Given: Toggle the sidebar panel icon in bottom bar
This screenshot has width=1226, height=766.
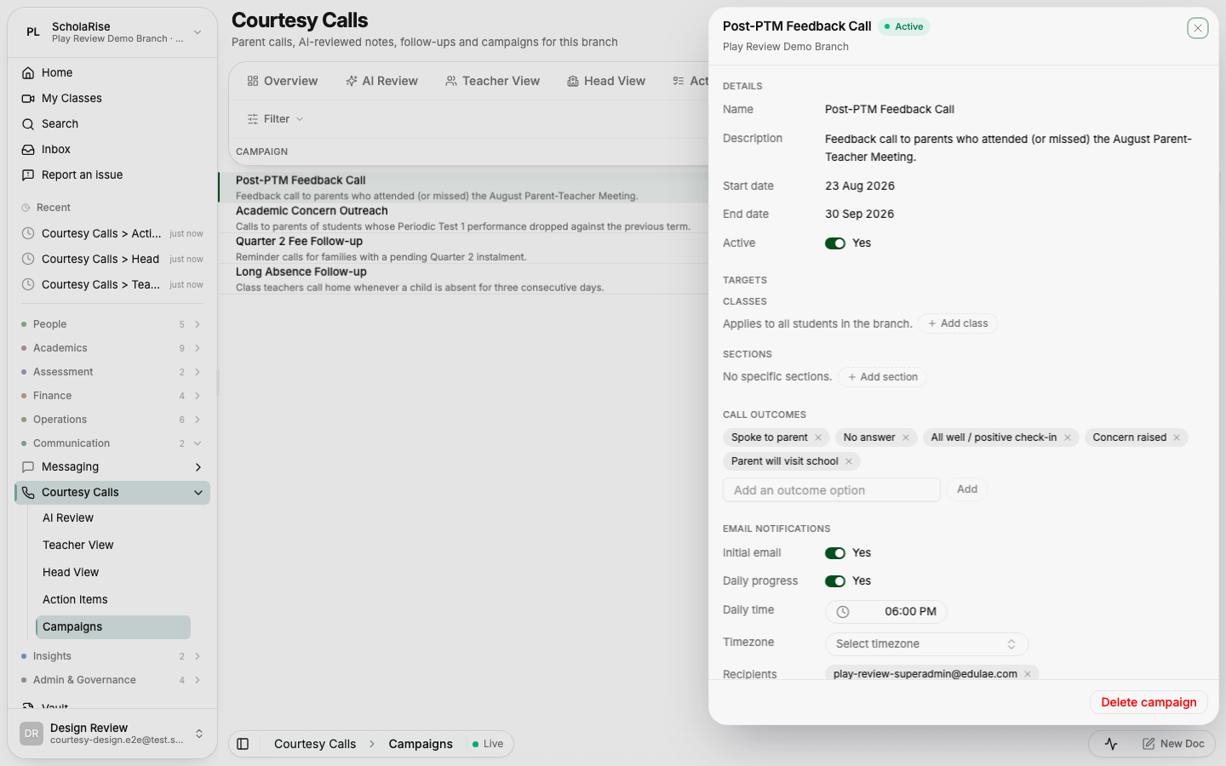Looking at the screenshot, I should [x=243, y=744].
